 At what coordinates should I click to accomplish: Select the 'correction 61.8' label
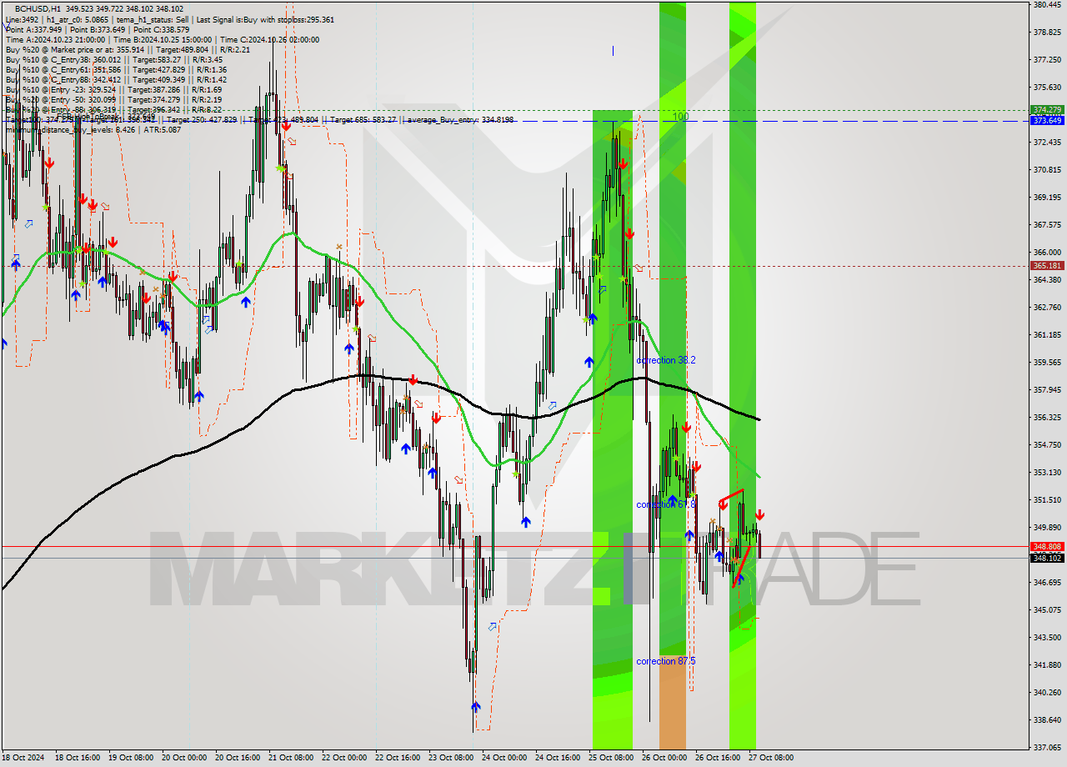point(665,504)
